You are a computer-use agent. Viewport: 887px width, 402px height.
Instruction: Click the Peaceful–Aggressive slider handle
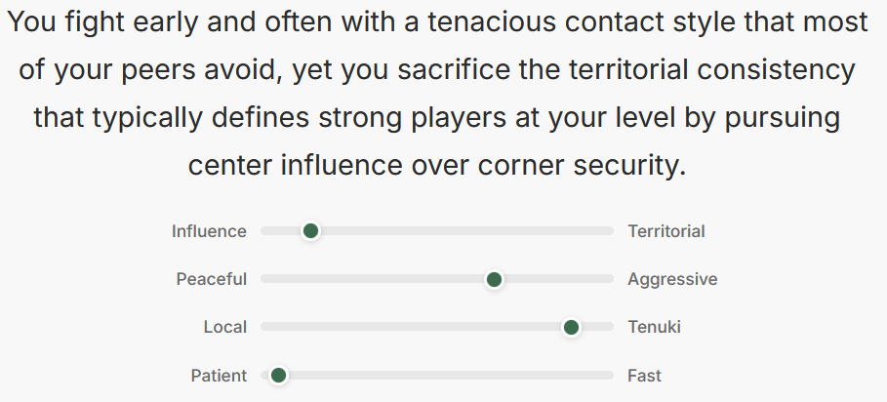494,280
